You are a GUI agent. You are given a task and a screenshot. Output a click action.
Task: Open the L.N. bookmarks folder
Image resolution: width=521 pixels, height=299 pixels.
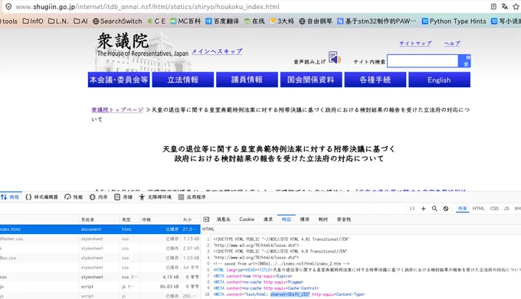(x=58, y=21)
